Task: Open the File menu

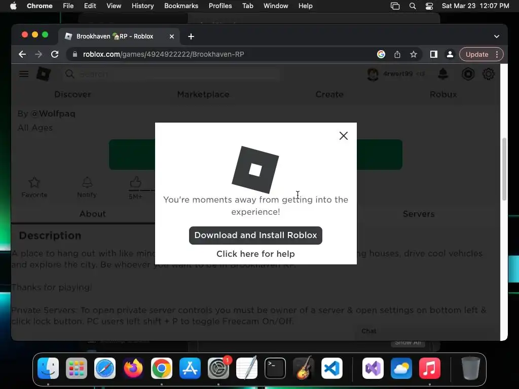Action: point(68,6)
